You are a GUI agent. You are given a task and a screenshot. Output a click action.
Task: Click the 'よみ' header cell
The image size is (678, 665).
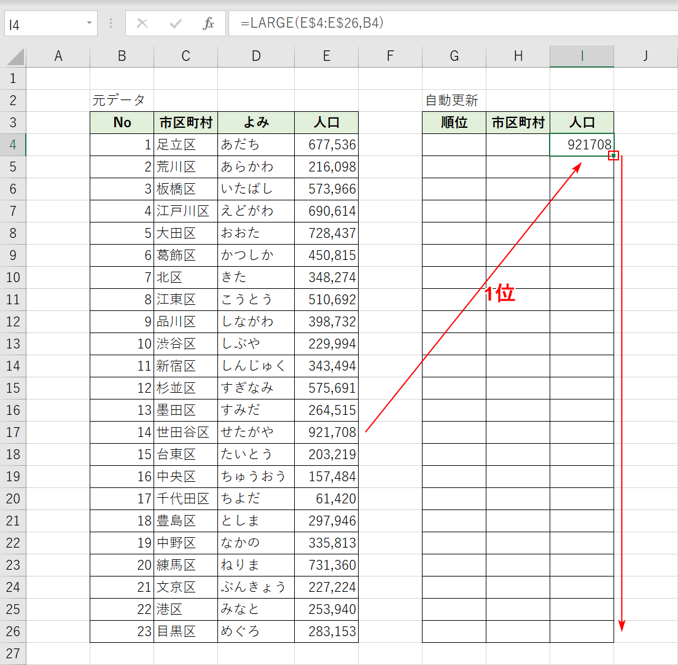click(256, 122)
